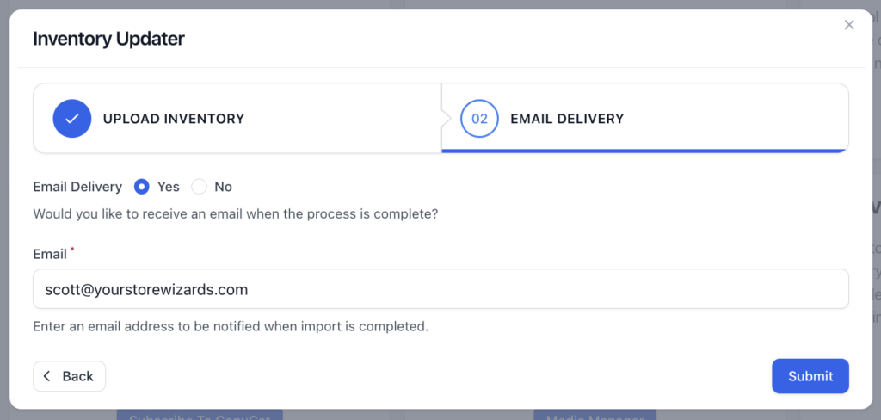Select the EMAIL DELIVERY step tab
The height and width of the screenshot is (420, 881).
pos(645,119)
